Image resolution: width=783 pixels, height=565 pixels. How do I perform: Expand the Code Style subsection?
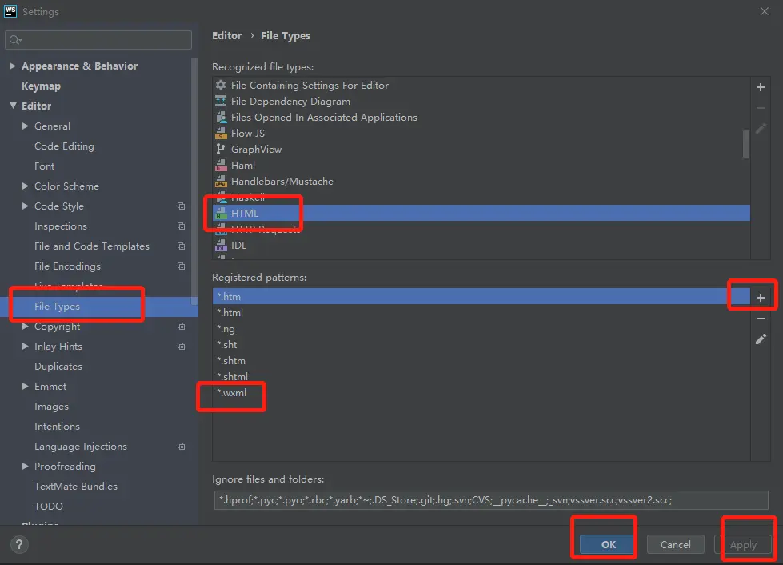pos(25,206)
